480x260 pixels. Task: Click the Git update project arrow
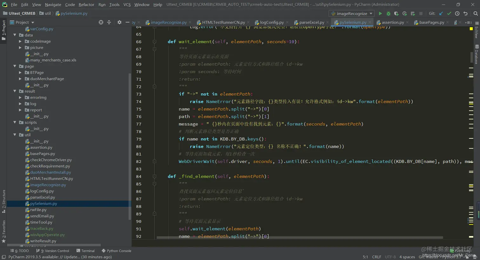(x=441, y=14)
